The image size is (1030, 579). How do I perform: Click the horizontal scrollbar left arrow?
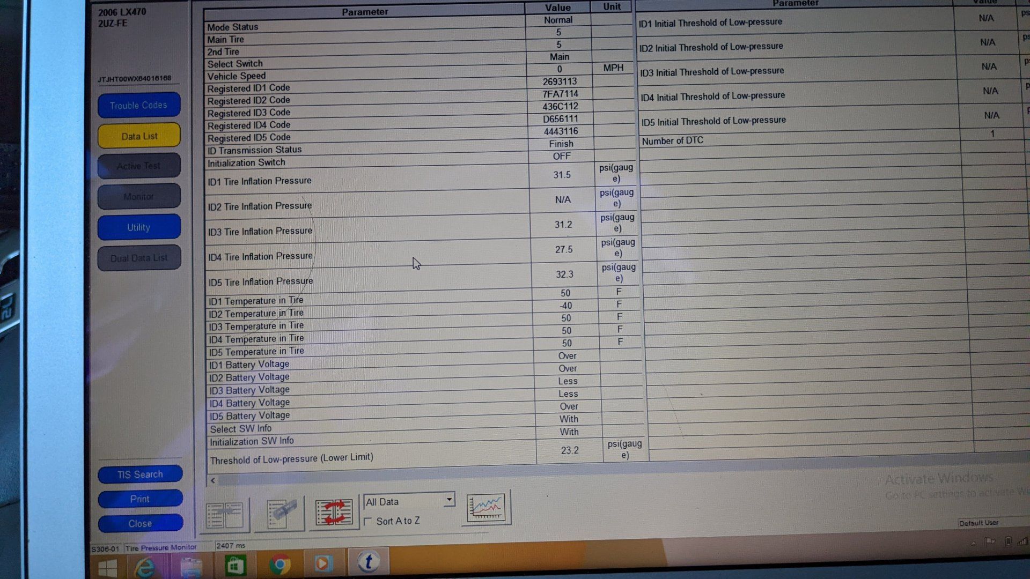[x=213, y=480]
